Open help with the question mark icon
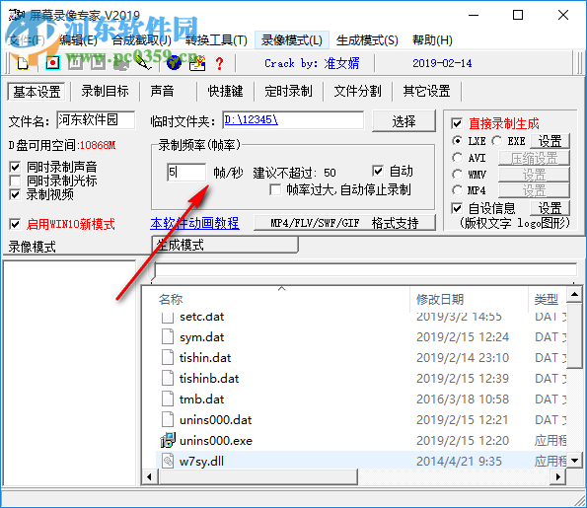This screenshot has height=508, width=587. 219,63
